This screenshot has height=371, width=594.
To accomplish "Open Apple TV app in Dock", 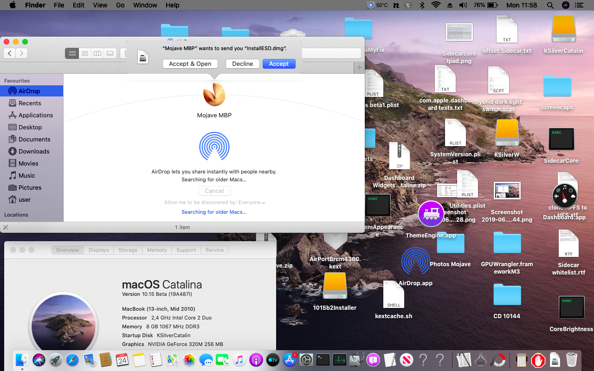I will point(273,360).
